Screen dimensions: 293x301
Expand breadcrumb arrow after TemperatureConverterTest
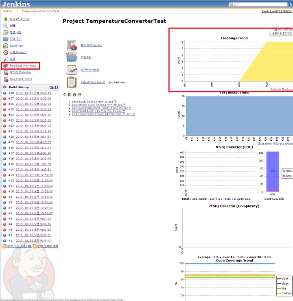(x=65, y=11)
